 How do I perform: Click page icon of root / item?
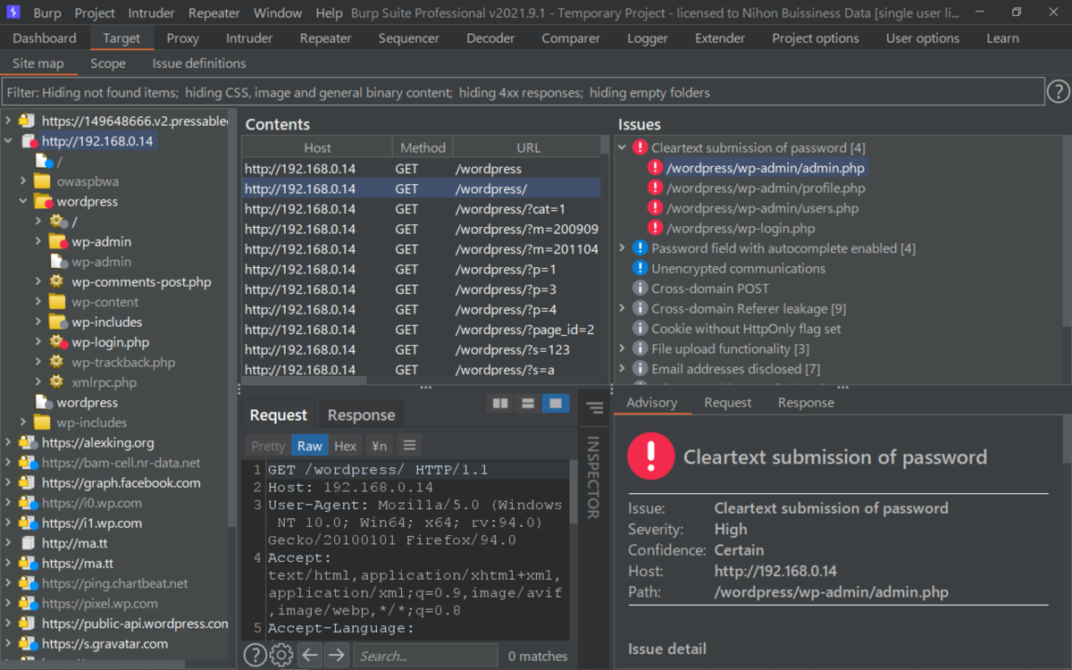tap(43, 161)
